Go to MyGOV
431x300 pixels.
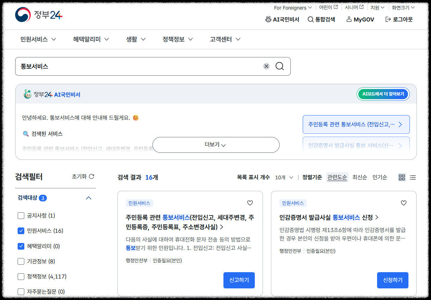click(360, 19)
